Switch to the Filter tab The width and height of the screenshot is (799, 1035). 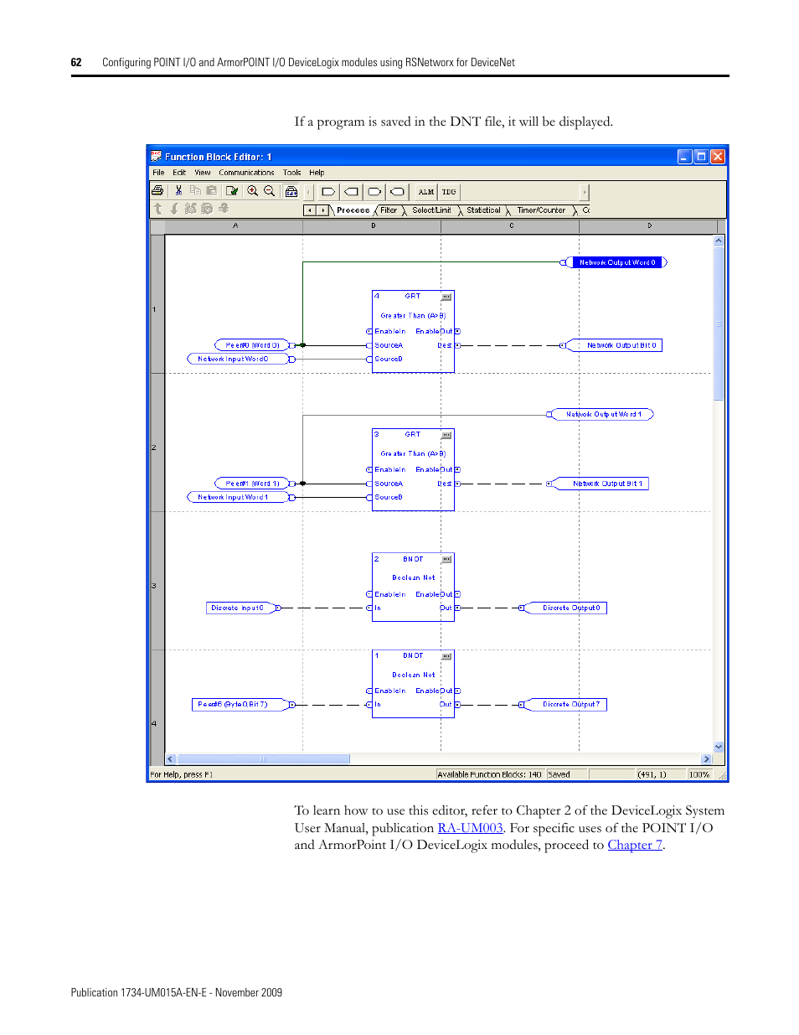point(389,210)
